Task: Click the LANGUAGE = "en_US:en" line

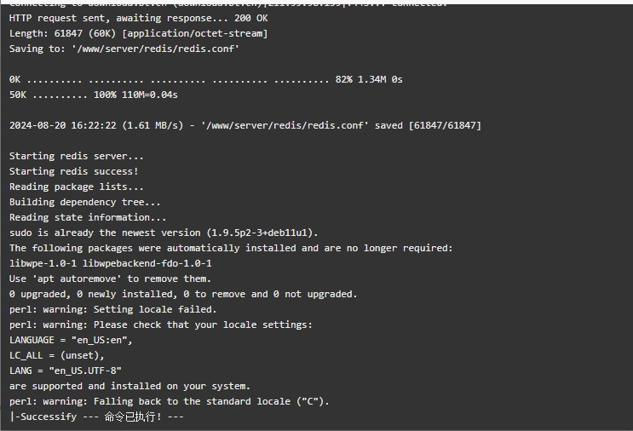Action: click(71, 340)
